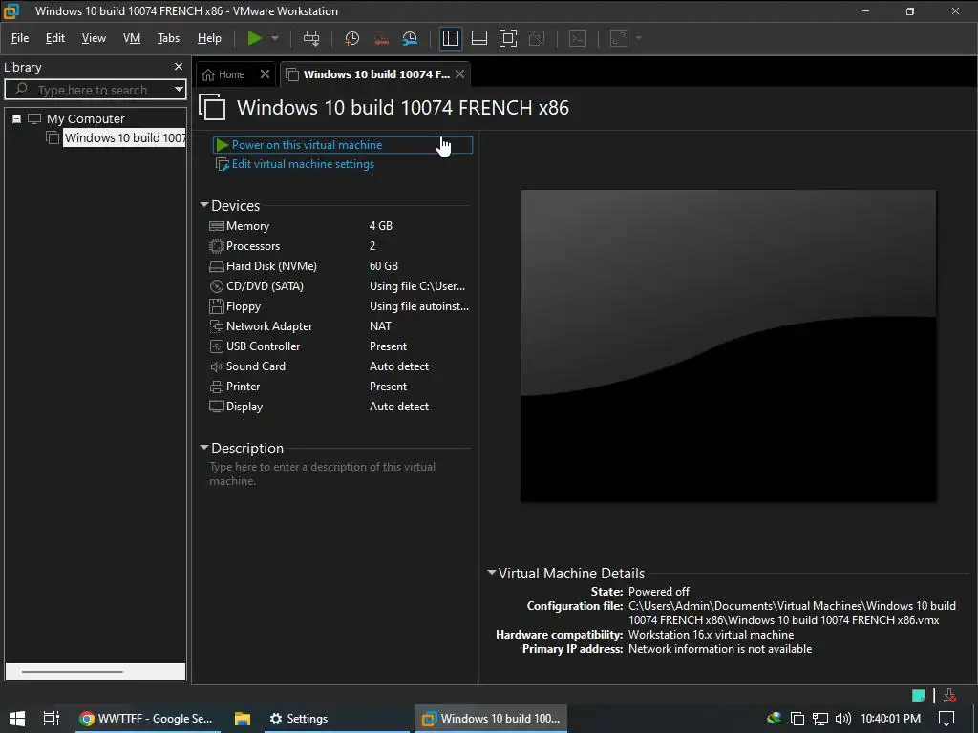Open the stretch guest dropdown arrow
The image size is (978, 733).
click(638, 38)
